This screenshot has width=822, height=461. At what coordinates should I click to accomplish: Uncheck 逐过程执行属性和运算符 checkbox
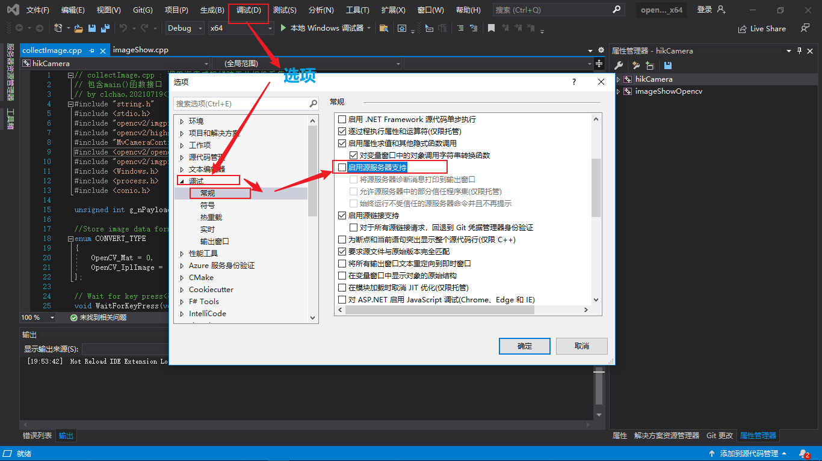pos(342,131)
